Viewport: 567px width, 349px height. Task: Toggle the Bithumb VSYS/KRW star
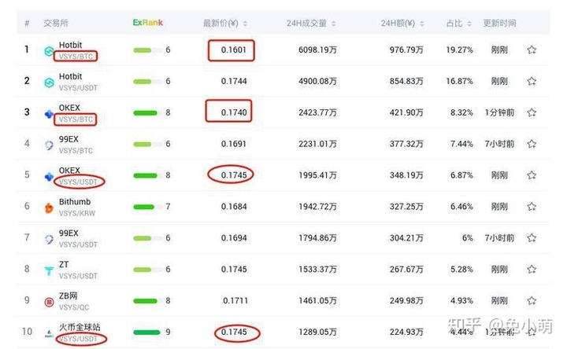coord(532,207)
